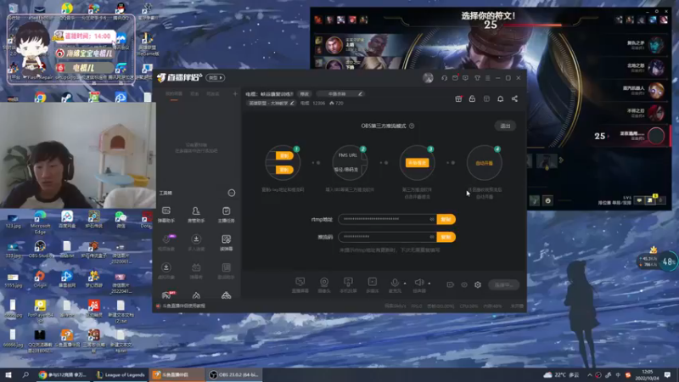Open the taskbar search icon
This screenshot has height=382, width=679.
click(x=25, y=374)
